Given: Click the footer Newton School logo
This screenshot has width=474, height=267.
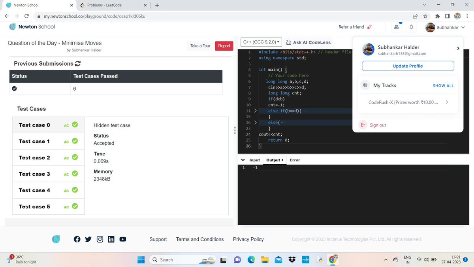Looking at the screenshot, I should click(x=56, y=239).
